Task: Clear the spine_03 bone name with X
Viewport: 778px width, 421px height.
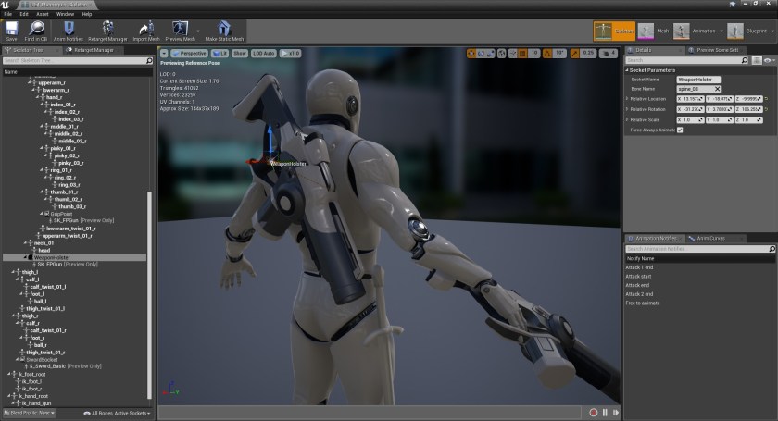Action: click(x=717, y=89)
